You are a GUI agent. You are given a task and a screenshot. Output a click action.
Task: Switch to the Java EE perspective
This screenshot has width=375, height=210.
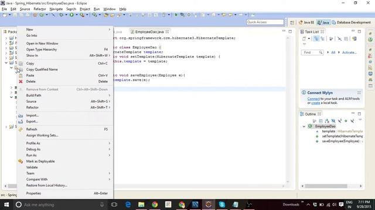click(x=306, y=22)
